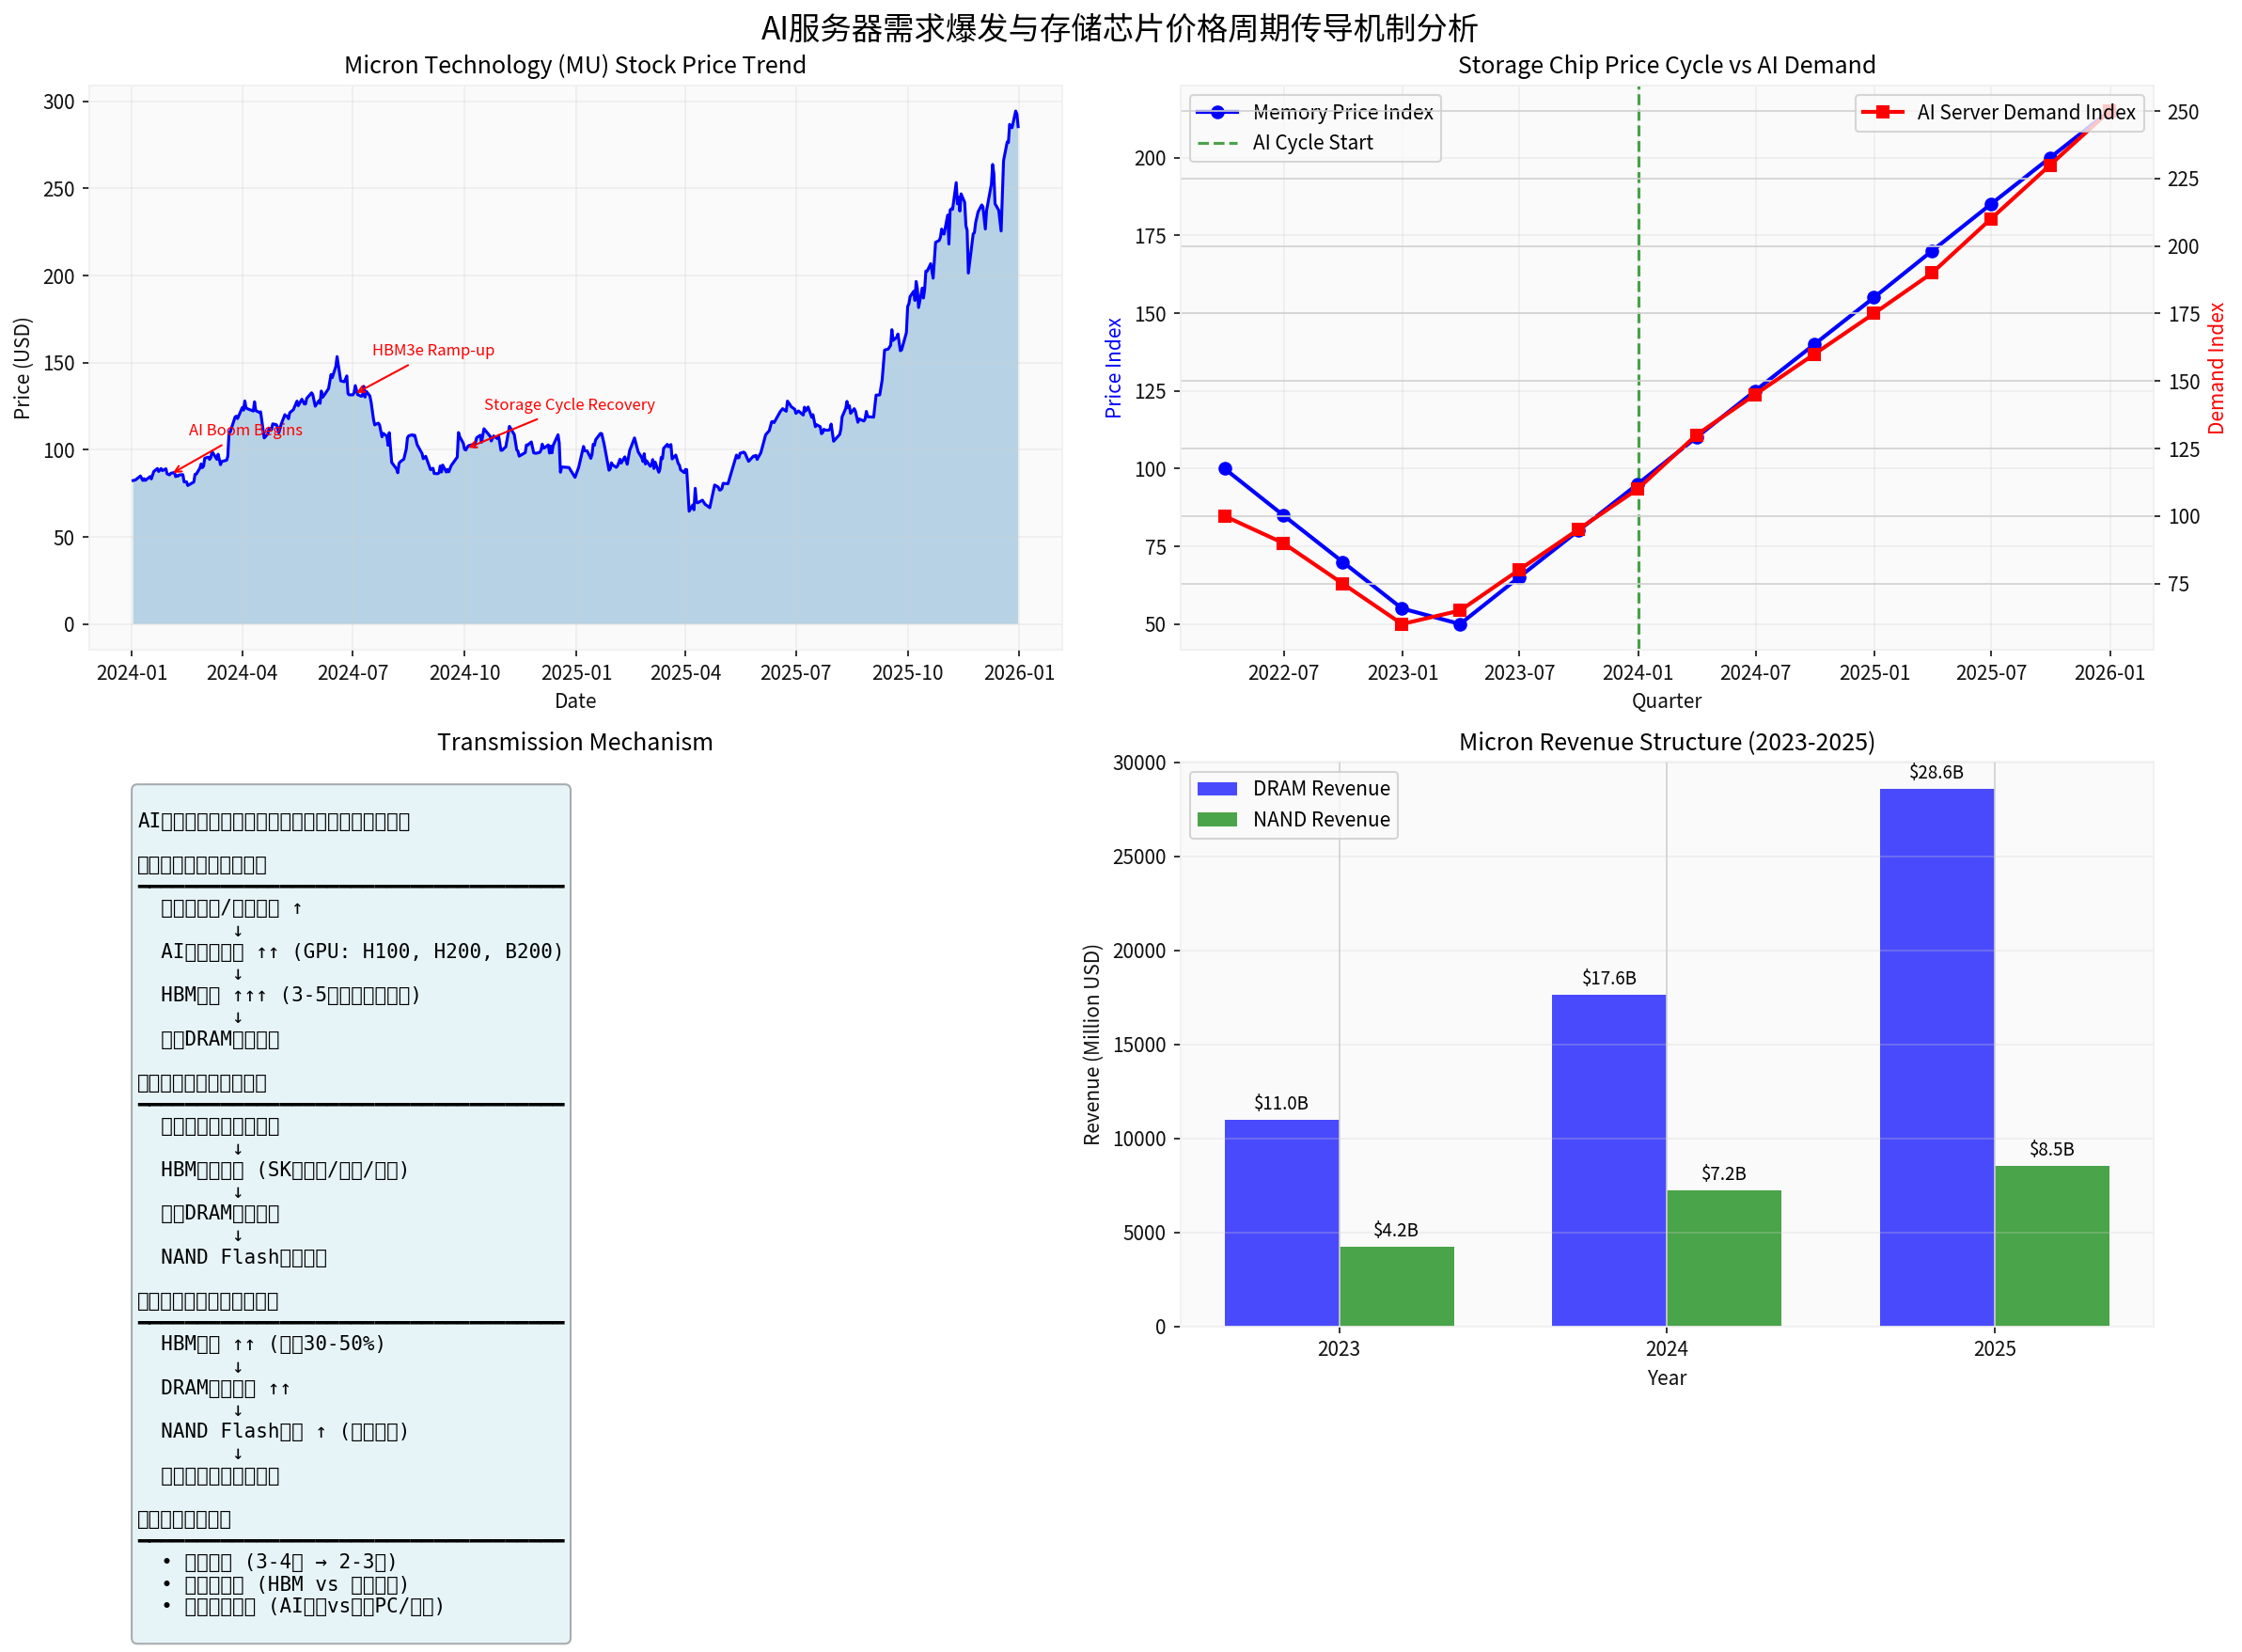Click the Micron Technology Stock Price Trend title

pyautogui.click(x=574, y=65)
